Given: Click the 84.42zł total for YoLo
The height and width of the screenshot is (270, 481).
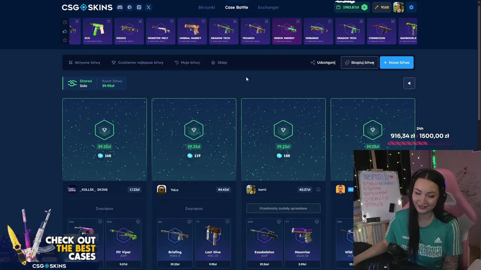Looking at the screenshot, I should click(223, 190).
